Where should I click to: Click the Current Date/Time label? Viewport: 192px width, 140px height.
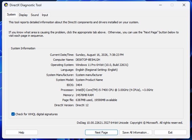coord(62,55)
